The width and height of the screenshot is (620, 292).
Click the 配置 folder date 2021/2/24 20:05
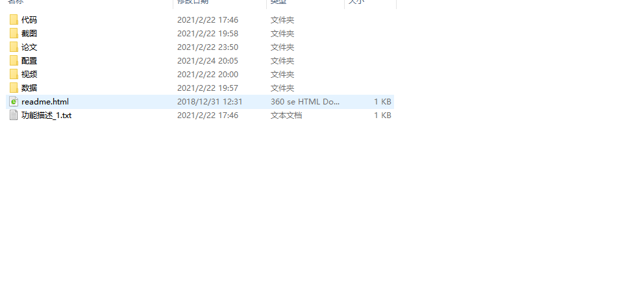click(x=208, y=61)
